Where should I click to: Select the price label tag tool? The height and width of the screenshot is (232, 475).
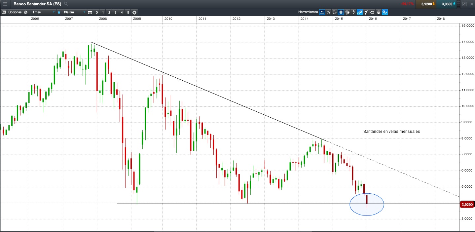coord(372,12)
